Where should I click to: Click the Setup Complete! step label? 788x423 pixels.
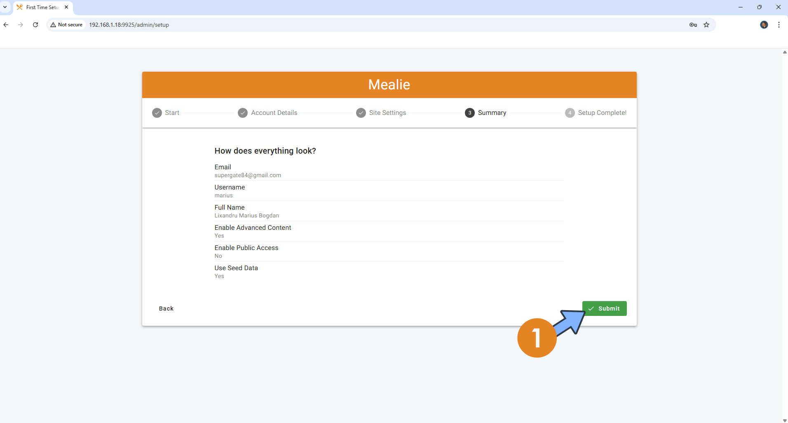coord(602,113)
